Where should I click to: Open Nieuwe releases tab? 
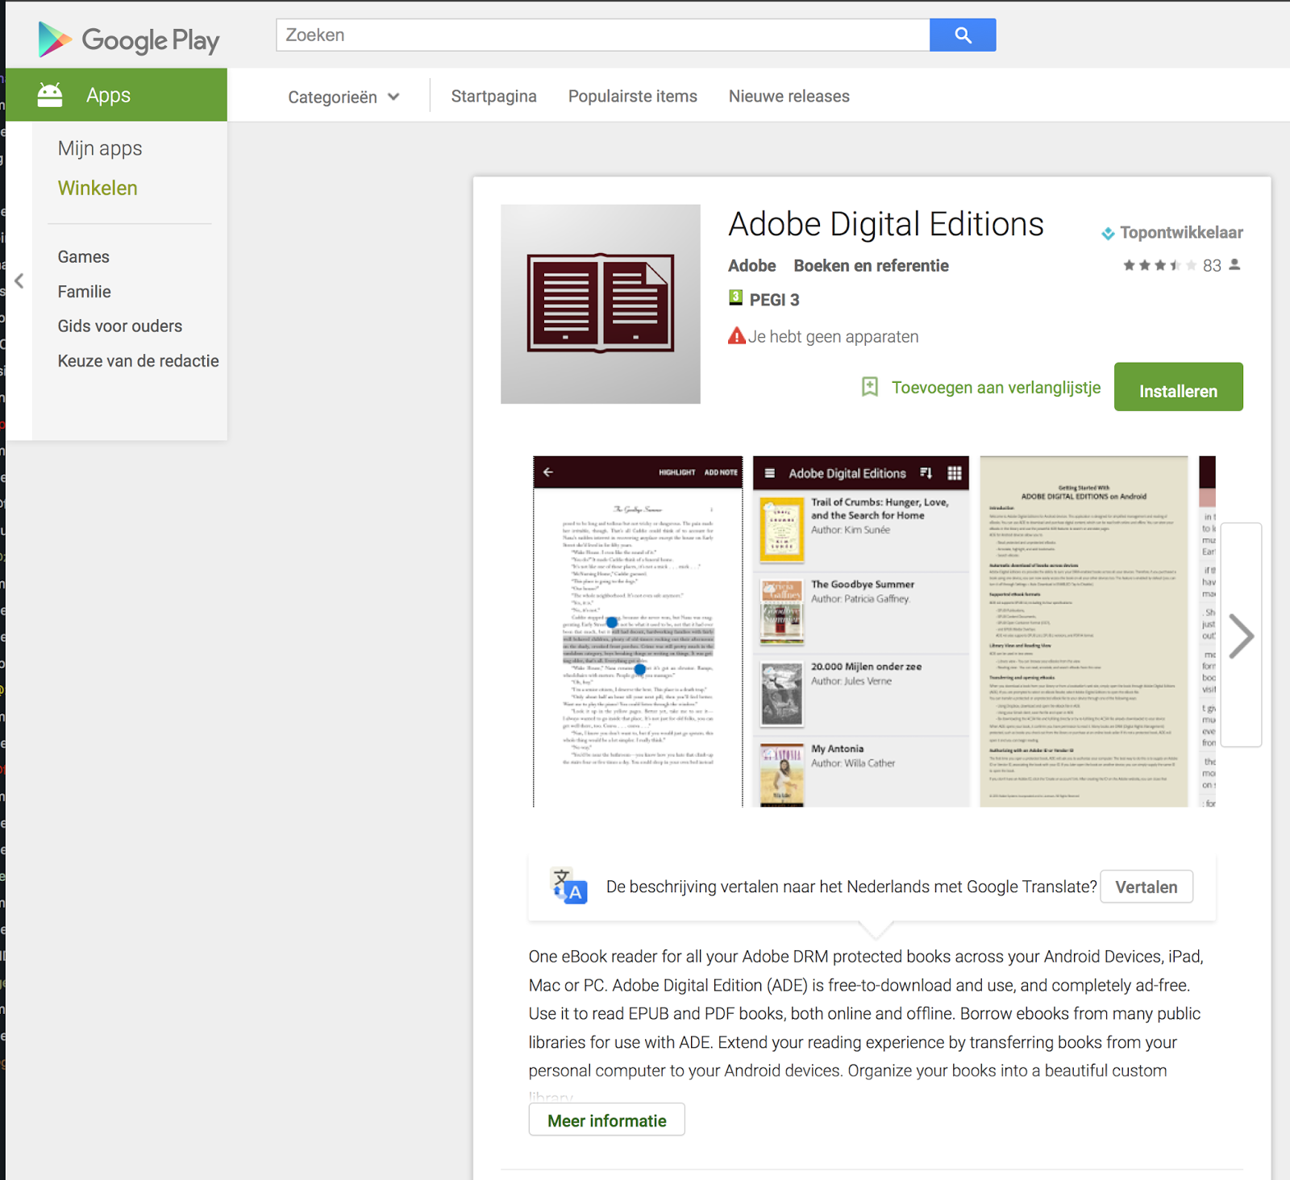tap(789, 96)
